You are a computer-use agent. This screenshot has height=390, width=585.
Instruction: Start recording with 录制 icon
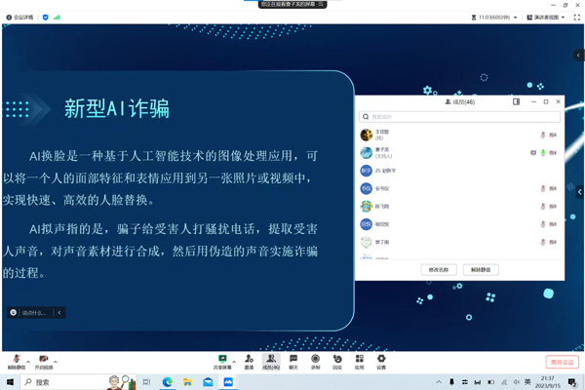point(315,361)
